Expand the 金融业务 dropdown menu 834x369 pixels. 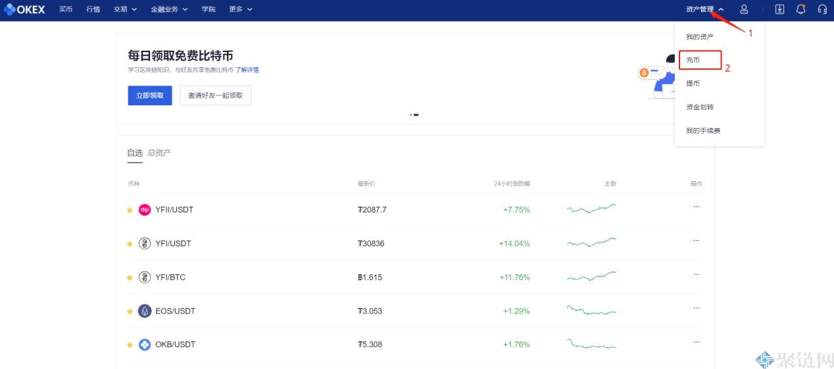pos(169,9)
